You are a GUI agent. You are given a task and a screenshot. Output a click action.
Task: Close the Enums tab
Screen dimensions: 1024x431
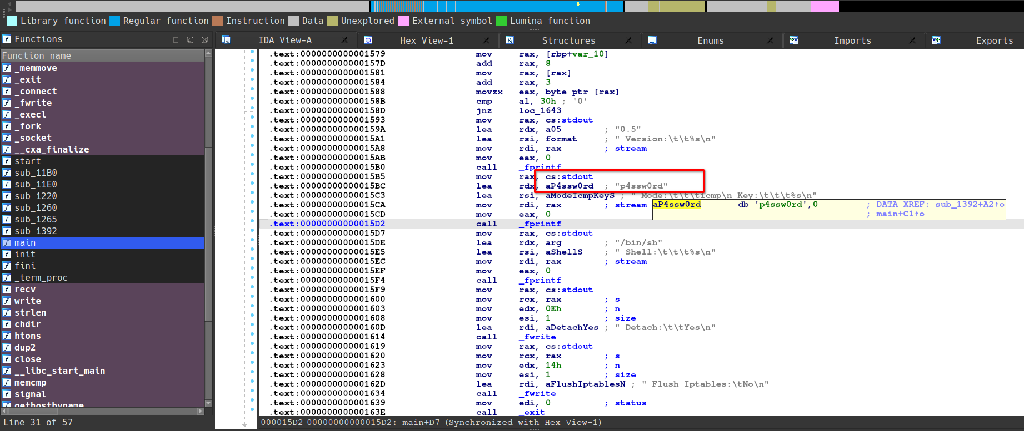pos(770,40)
